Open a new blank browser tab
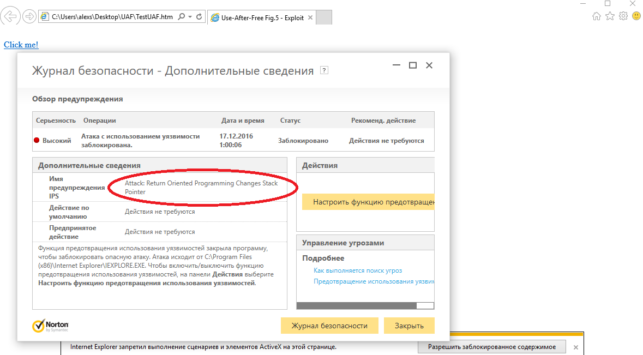This screenshot has width=643, height=355. [324, 17]
